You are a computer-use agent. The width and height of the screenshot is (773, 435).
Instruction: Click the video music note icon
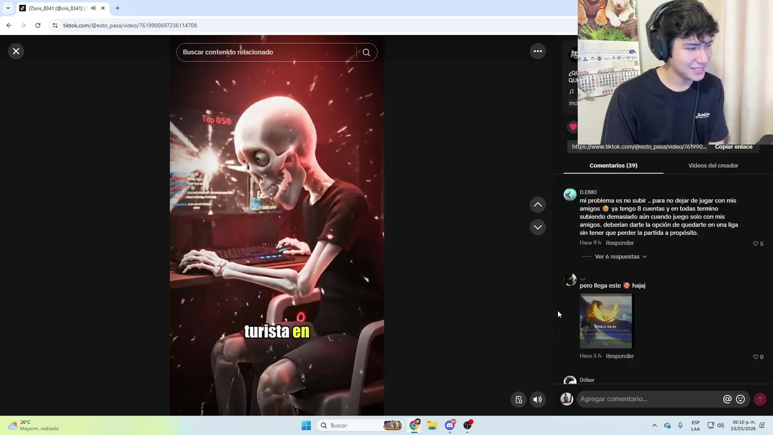[x=571, y=92]
